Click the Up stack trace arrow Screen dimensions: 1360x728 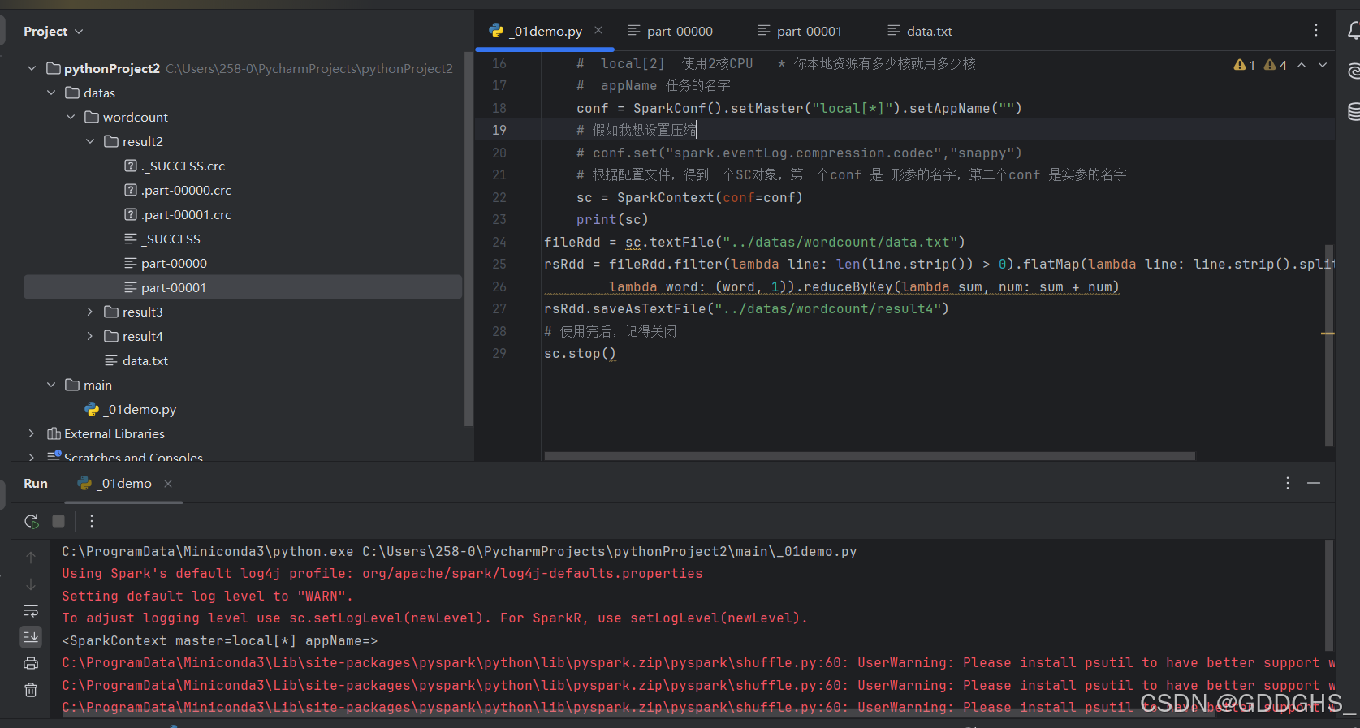pos(31,558)
